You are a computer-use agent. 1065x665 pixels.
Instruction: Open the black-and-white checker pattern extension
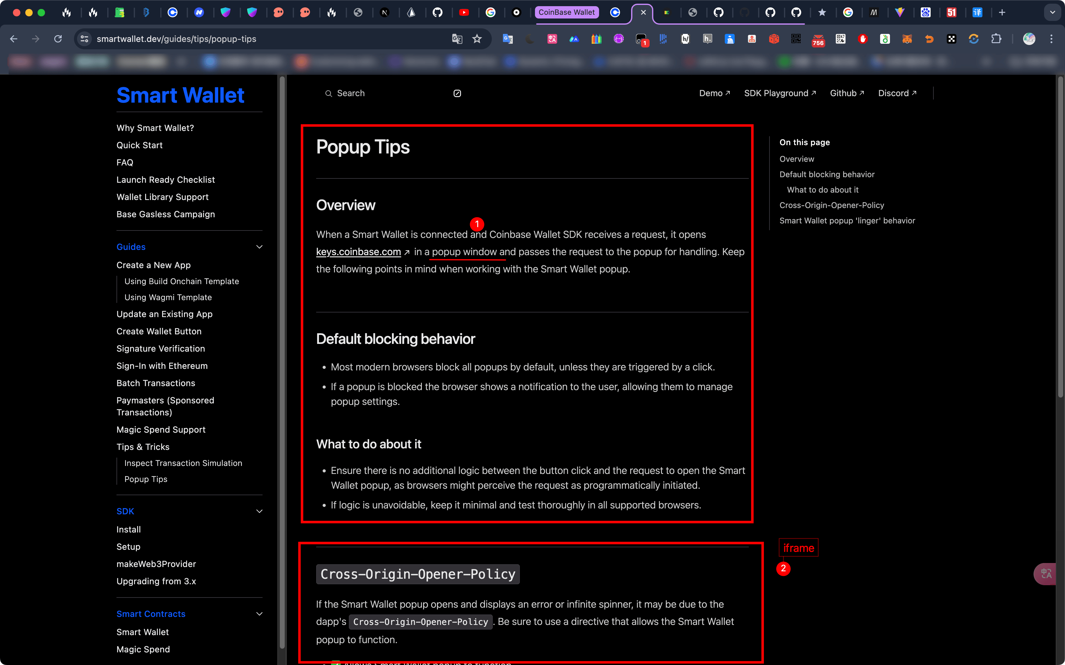[x=952, y=39]
